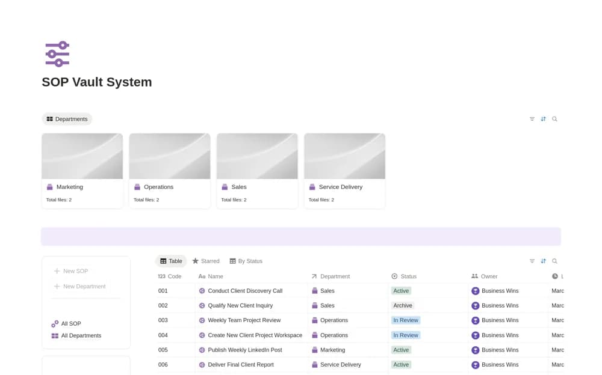Click the New SOP button
The height and width of the screenshot is (375, 602).
(71, 271)
